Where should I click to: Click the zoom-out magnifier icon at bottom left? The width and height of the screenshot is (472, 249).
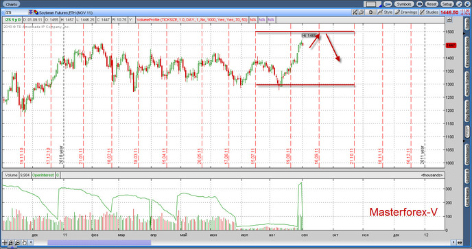click(18, 242)
